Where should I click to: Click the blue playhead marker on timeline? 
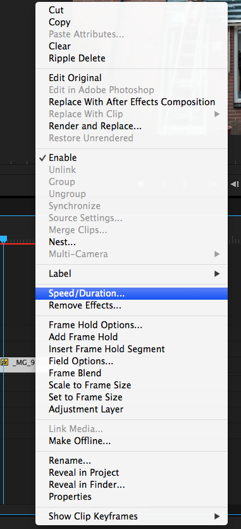pyautogui.click(x=3, y=239)
